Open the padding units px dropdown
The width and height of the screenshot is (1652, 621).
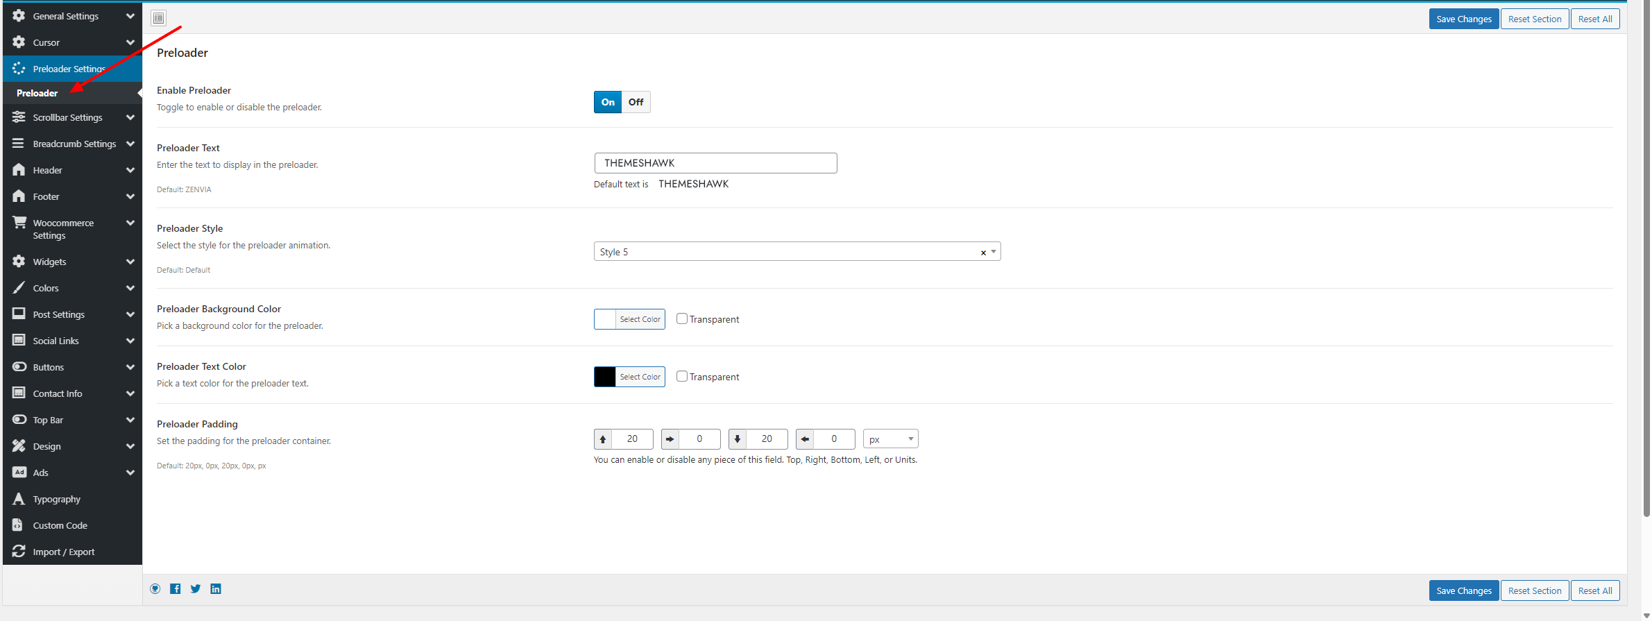pos(890,439)
